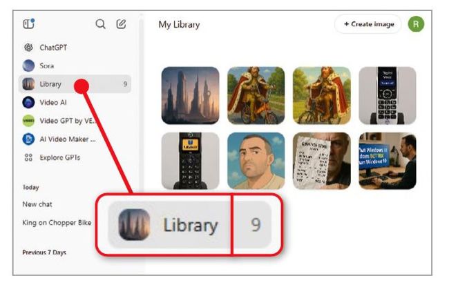Open King on Chopper Bike chat
449x296 pixels.
pyautogui.click(x=57, y=222)
